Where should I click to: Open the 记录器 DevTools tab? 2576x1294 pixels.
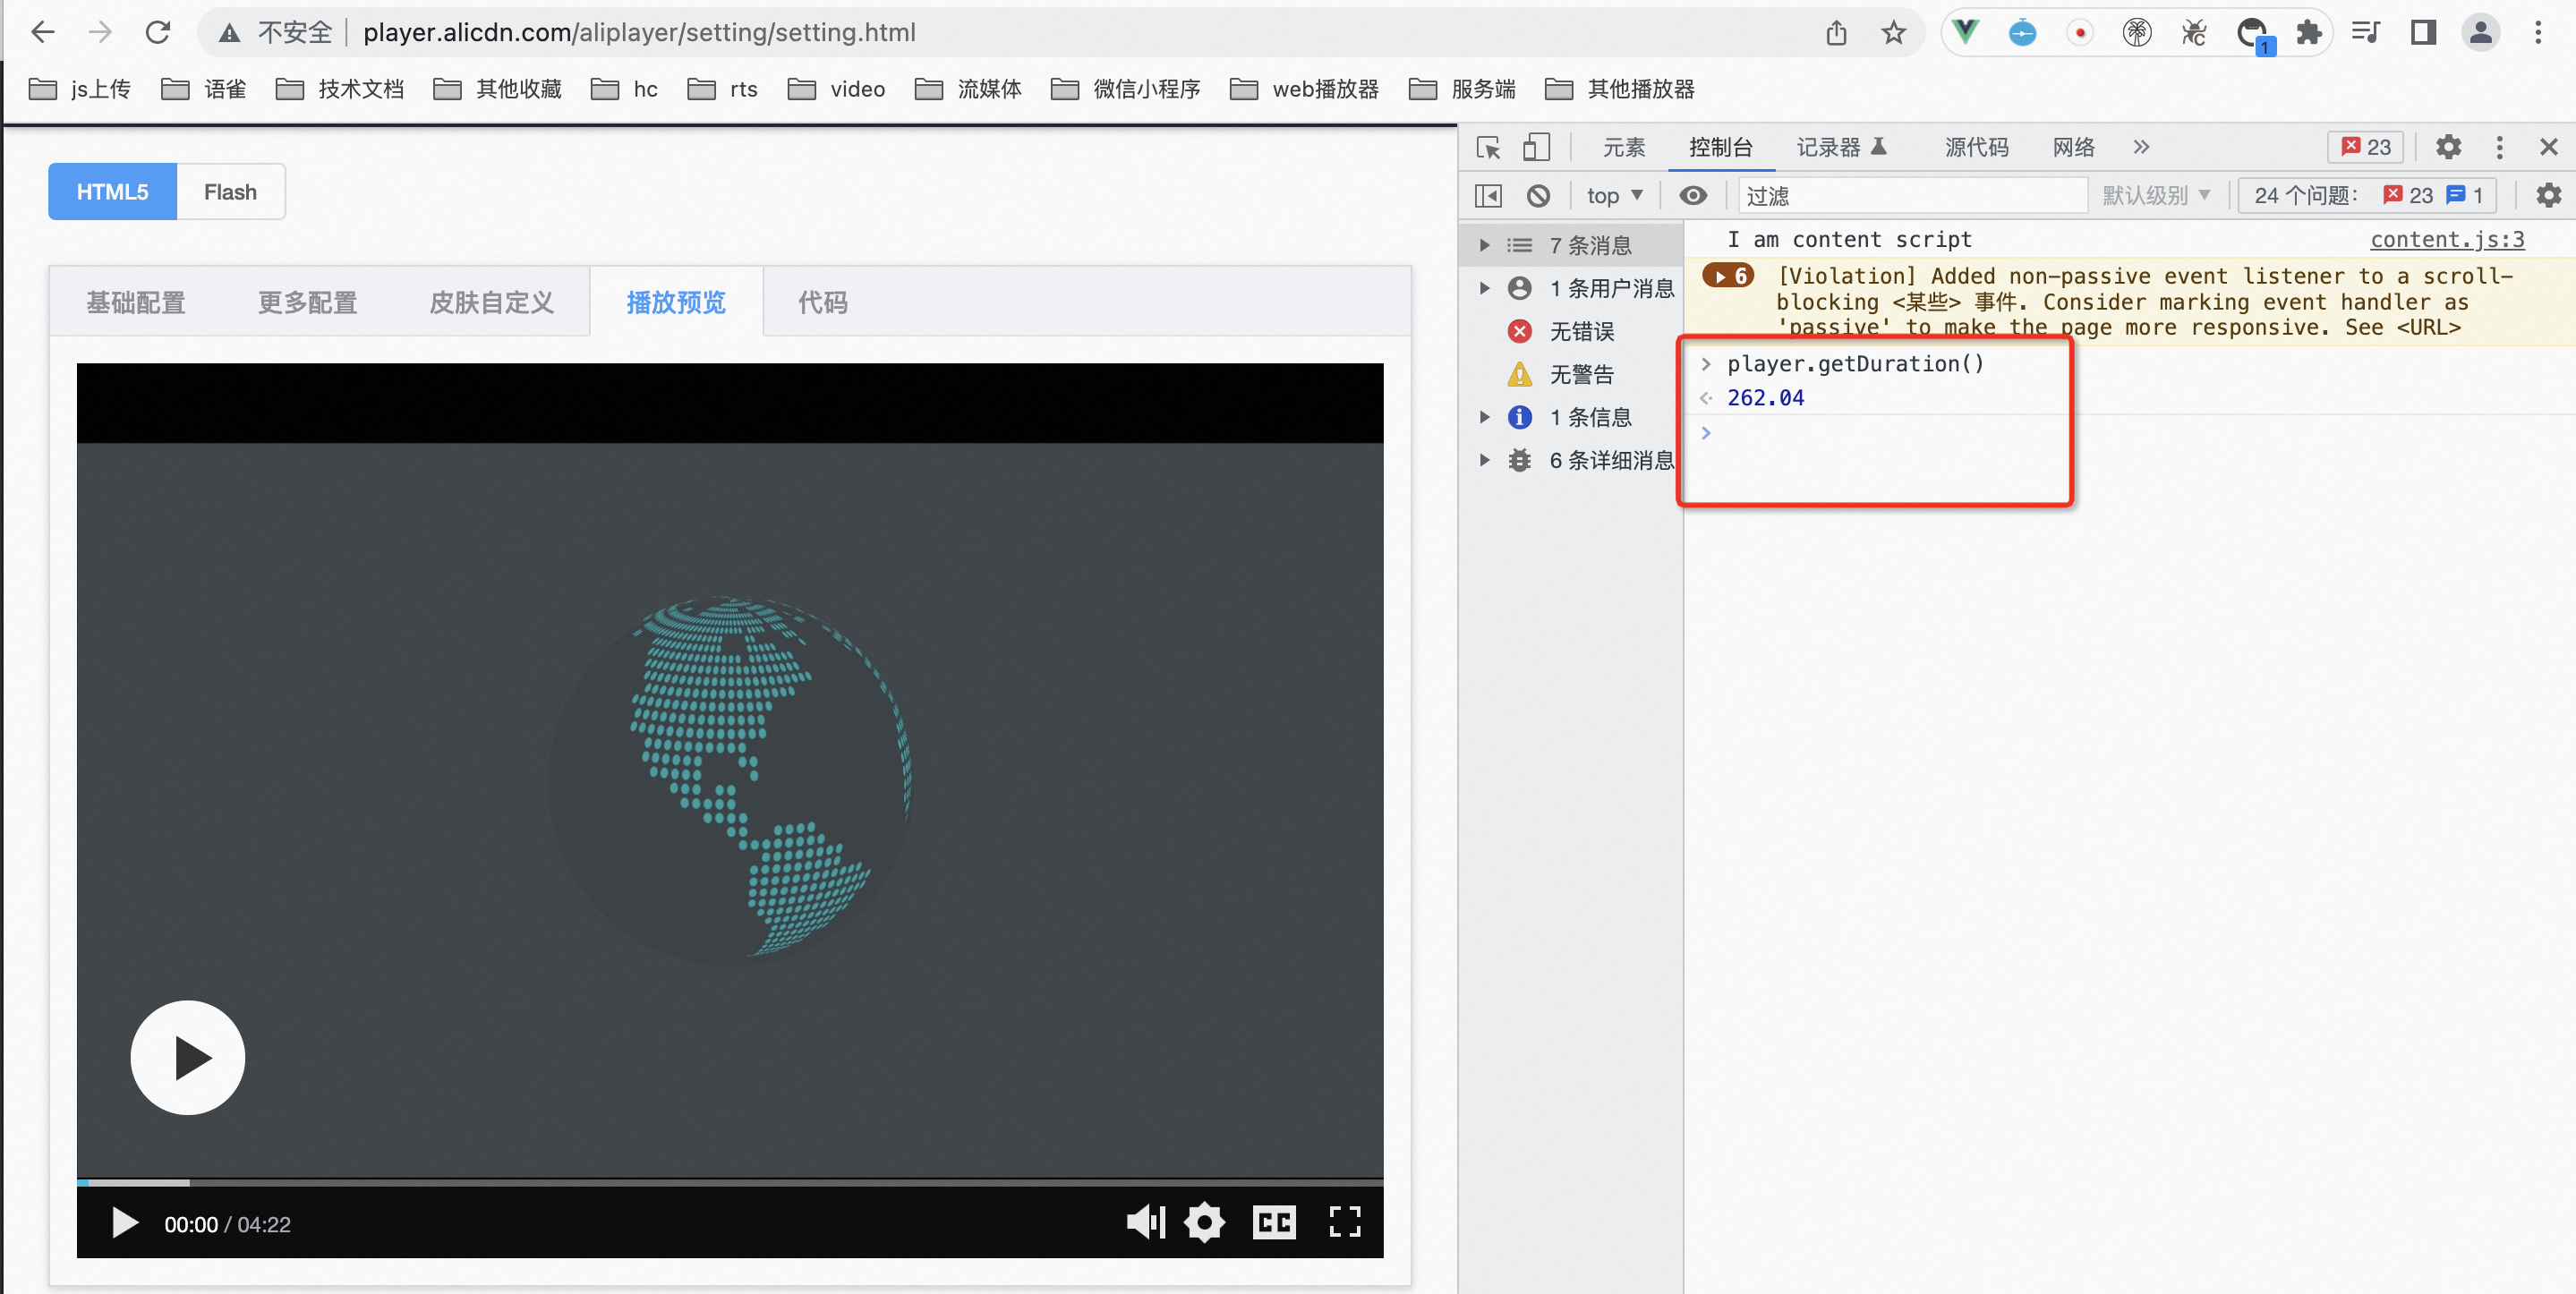[1841, 147]
